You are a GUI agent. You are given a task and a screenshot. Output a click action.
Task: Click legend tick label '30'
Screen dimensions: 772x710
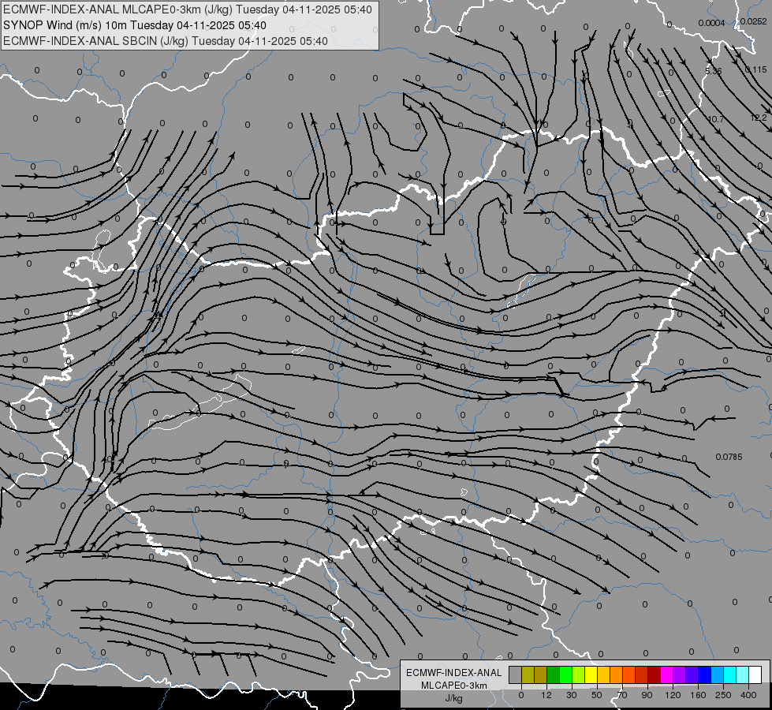572,695
